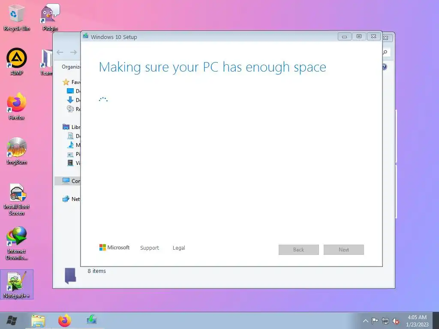The image size is (439, 329).
Task: Open Install Boot Screen desktop icon
Action: [x=16, y=199]
